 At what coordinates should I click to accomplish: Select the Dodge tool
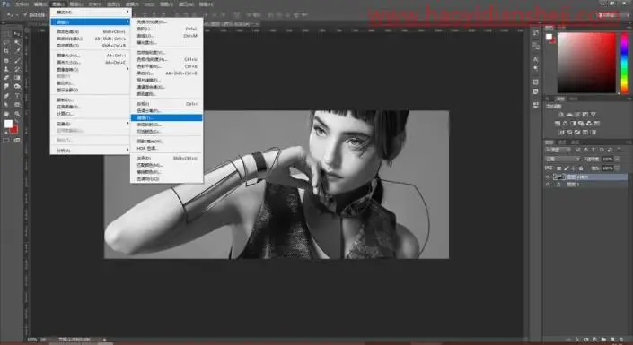(17, 86)
